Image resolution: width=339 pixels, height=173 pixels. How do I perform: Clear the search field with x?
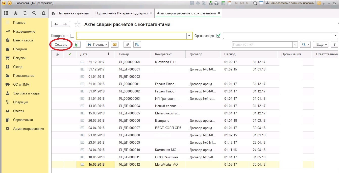point(295,44)
